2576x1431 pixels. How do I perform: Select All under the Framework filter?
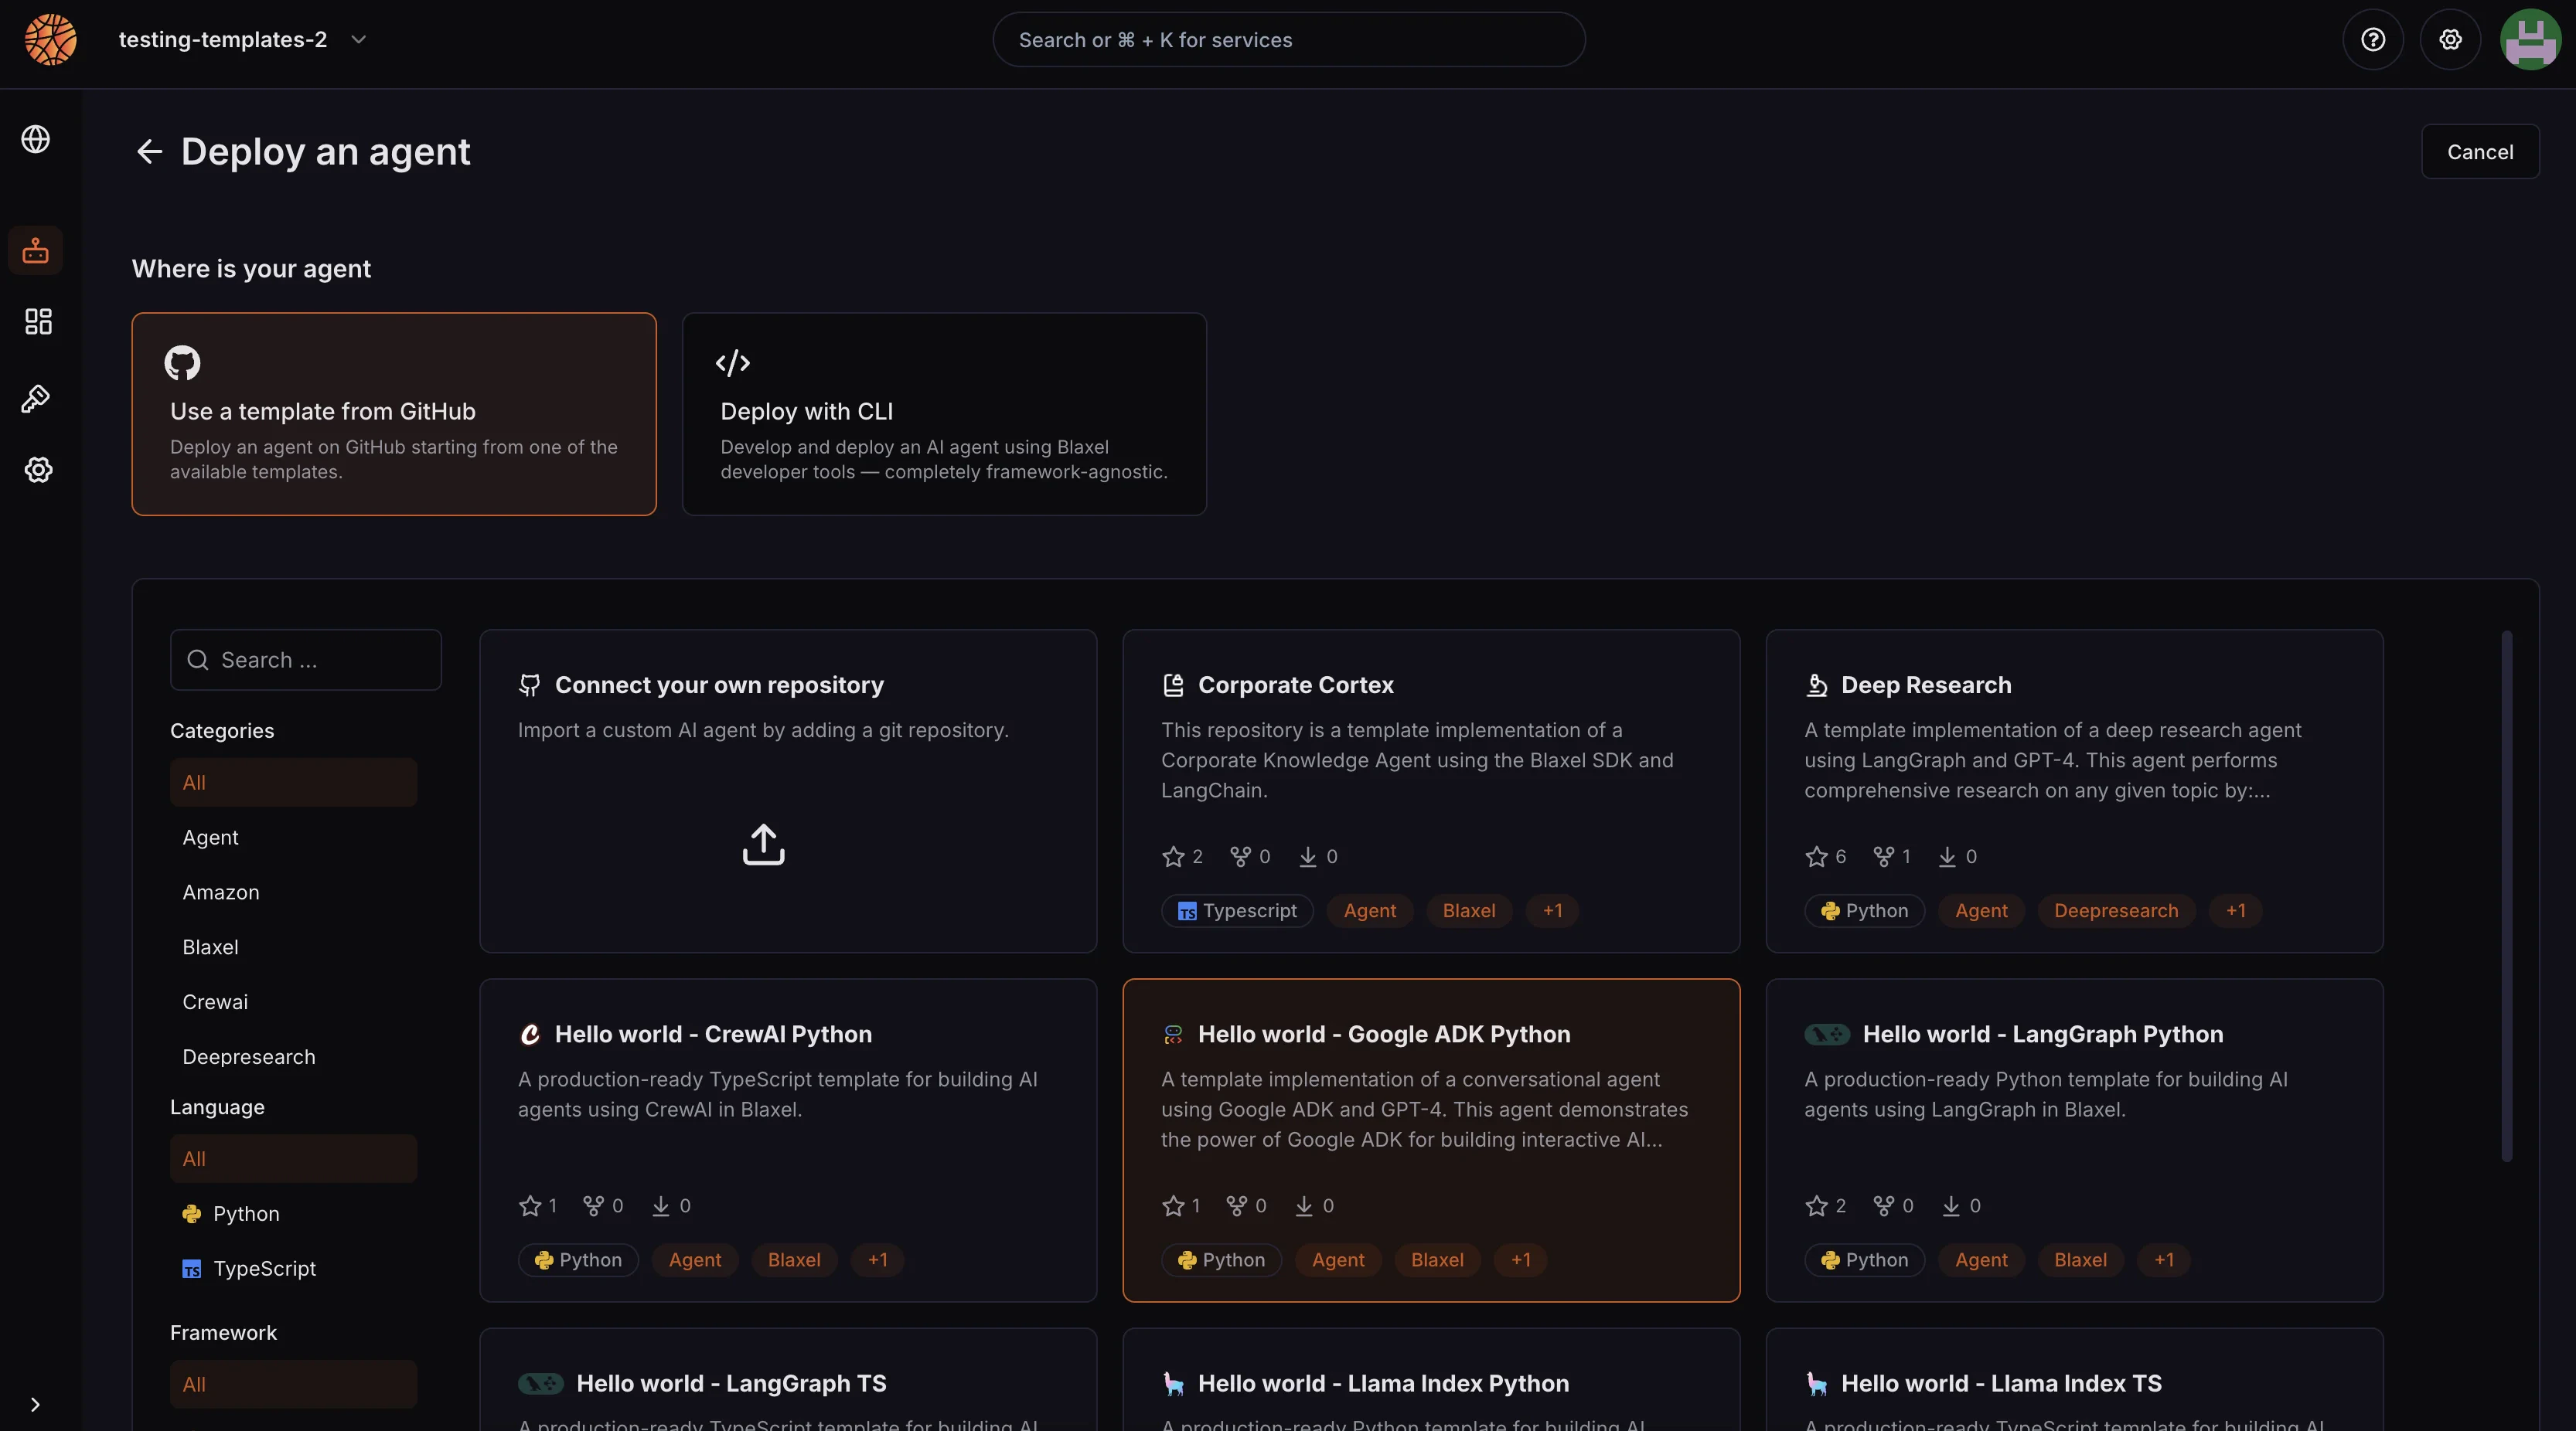(x=293, y=1384)
